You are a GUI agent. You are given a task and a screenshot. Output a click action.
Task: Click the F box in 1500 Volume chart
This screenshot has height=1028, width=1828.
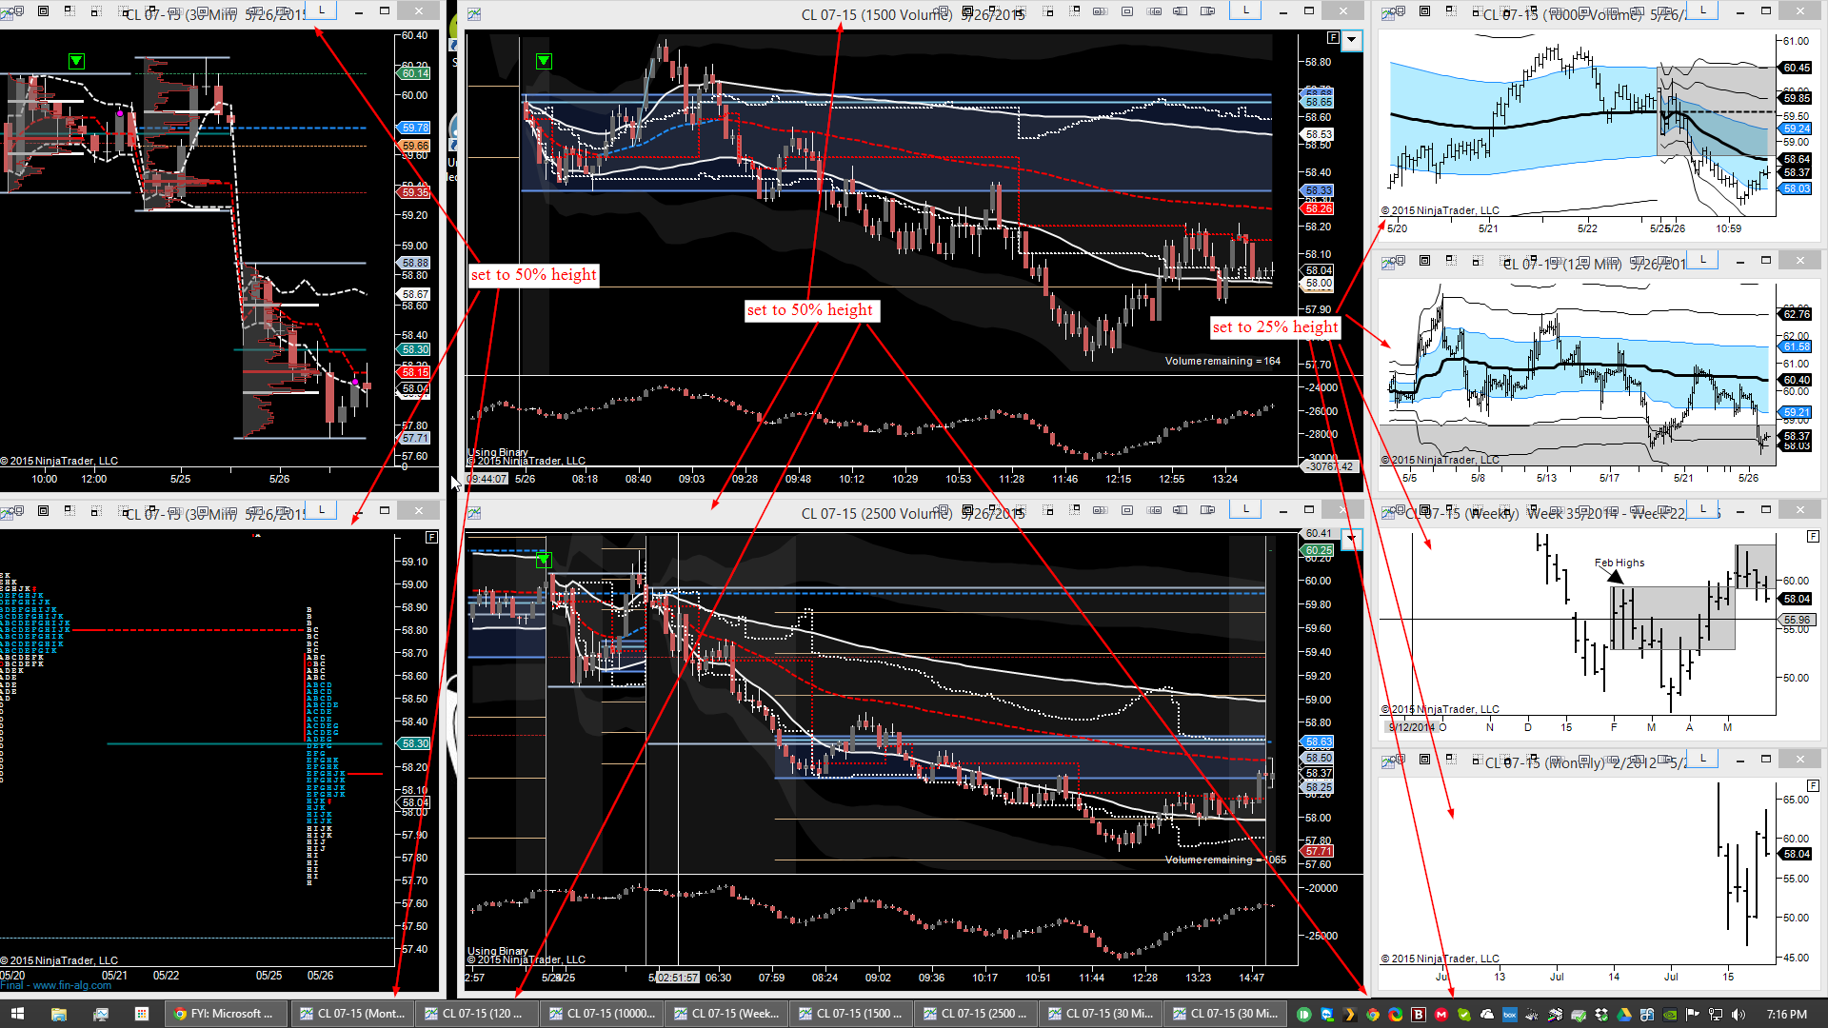coord(1333,38)
